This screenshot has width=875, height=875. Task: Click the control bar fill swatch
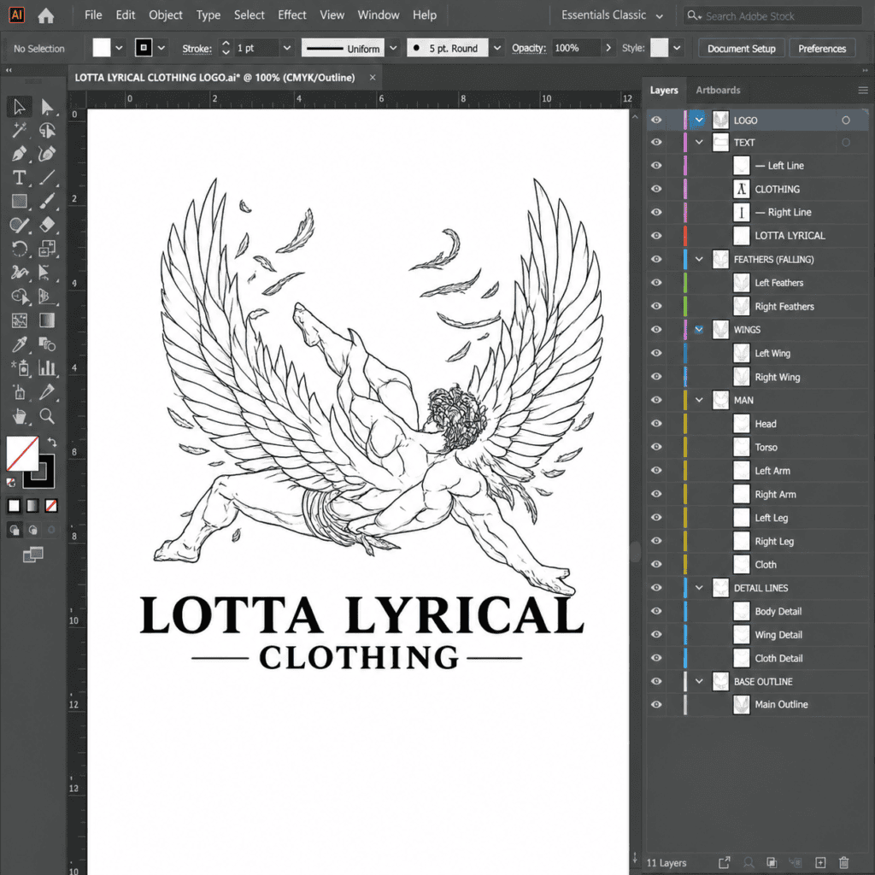coord(101,48)
